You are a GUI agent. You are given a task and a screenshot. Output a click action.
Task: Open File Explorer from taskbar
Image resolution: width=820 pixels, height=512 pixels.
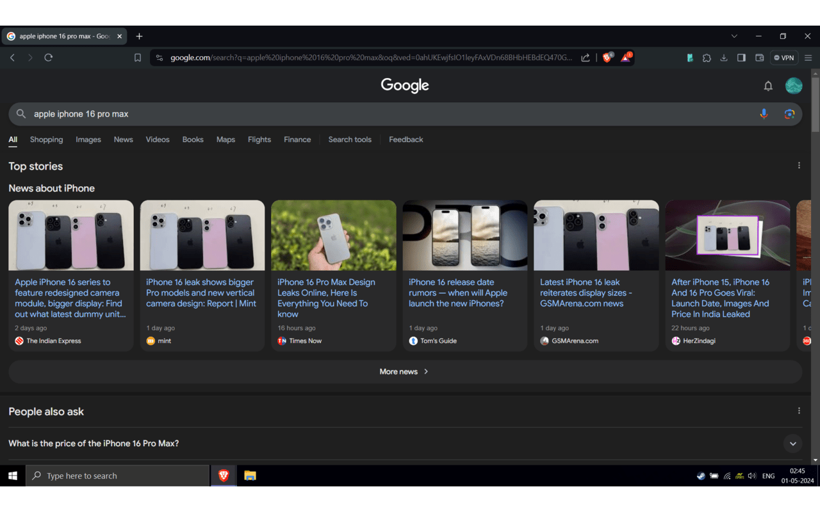250,476
